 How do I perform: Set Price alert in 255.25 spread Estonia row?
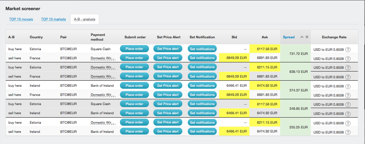[x=168, y=122]
